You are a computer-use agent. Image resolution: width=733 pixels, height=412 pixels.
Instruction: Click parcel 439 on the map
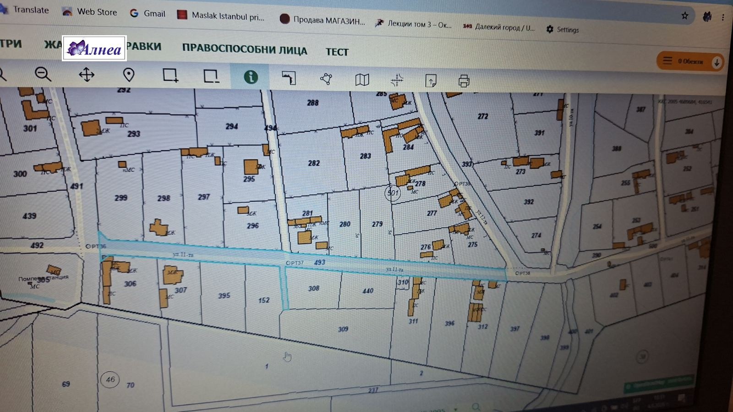coord(29,215)
